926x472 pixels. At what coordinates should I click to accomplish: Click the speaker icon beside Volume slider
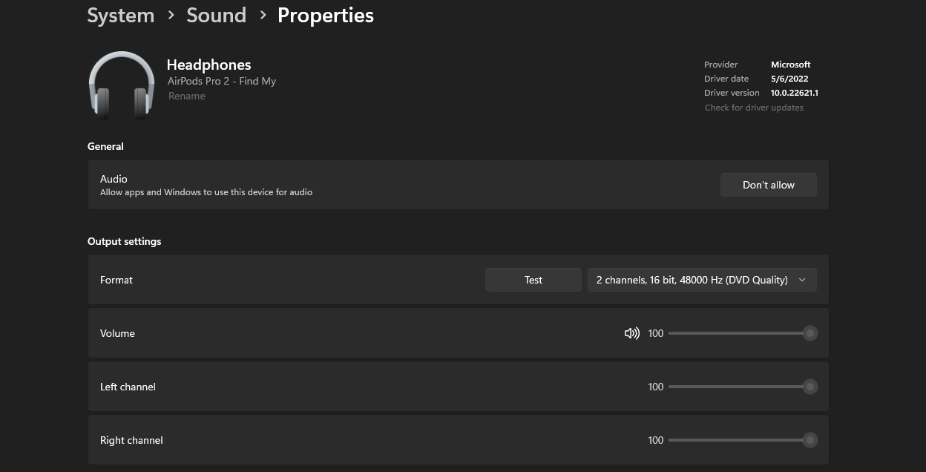tap(631, 332)
